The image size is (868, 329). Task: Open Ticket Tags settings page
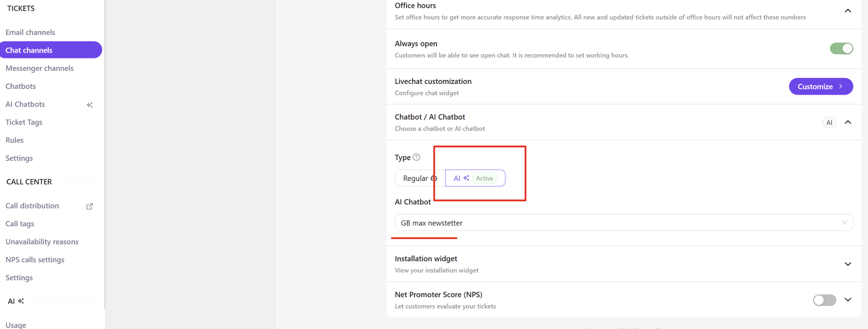coord(24,122)
